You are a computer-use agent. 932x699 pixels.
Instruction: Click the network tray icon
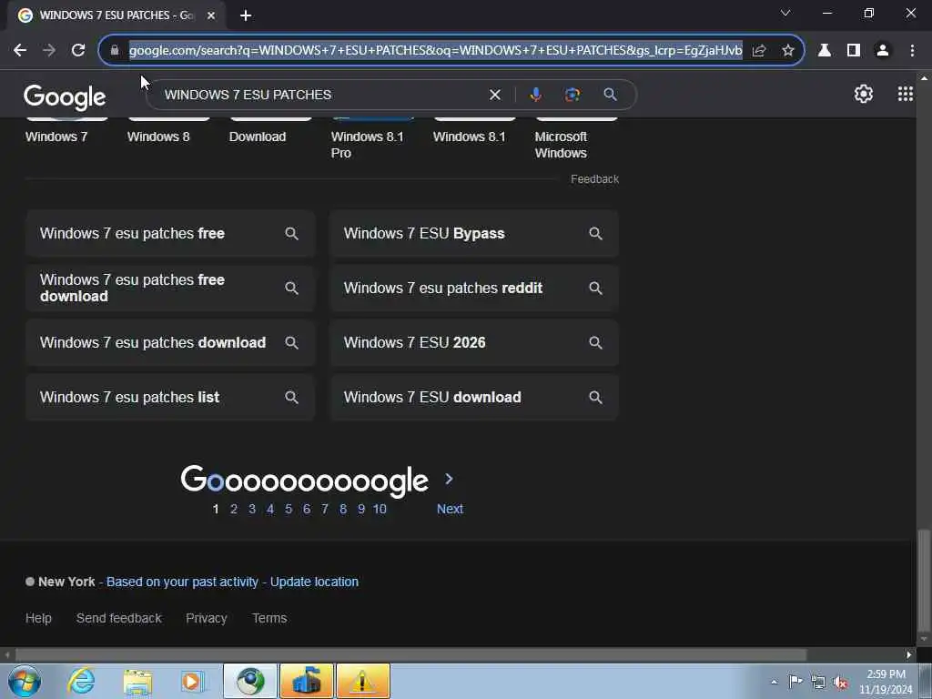coord(818,683)
